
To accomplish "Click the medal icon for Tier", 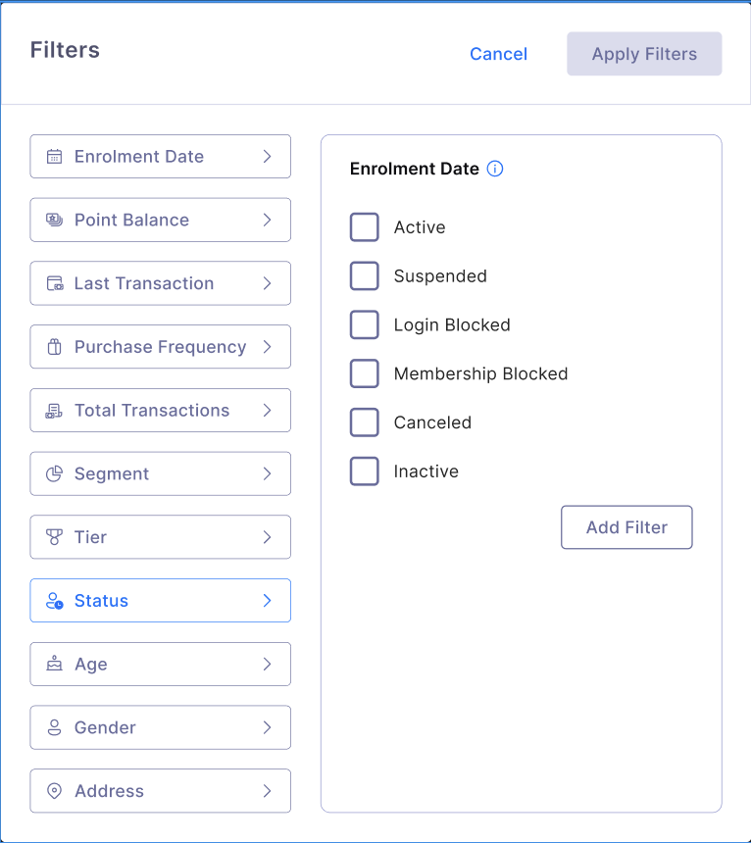I will (x=55, y=537).
